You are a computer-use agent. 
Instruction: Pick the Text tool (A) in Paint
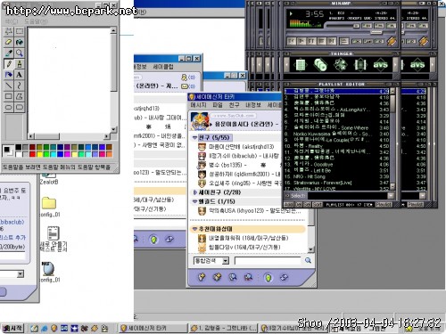[20, 75]
